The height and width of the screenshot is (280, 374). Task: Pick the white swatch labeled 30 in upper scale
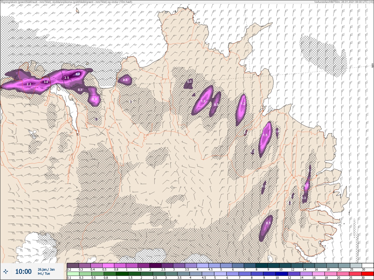click(x=367, y=265)
